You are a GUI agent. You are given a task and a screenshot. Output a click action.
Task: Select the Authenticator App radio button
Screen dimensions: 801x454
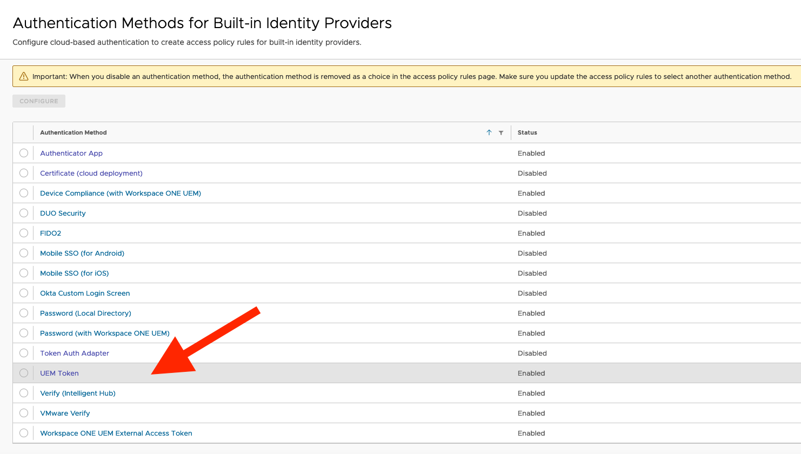[x=24, y=153]
